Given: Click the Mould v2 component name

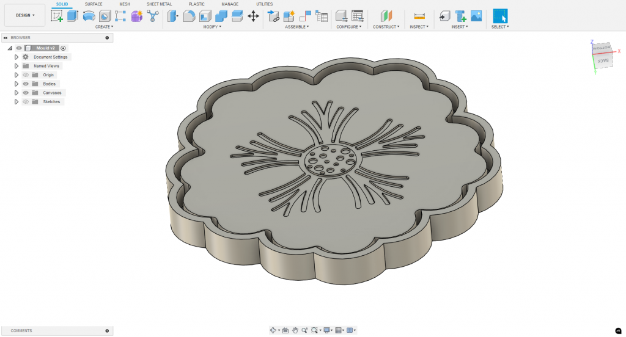Looking at the screenshot, I should pos(46,48).
